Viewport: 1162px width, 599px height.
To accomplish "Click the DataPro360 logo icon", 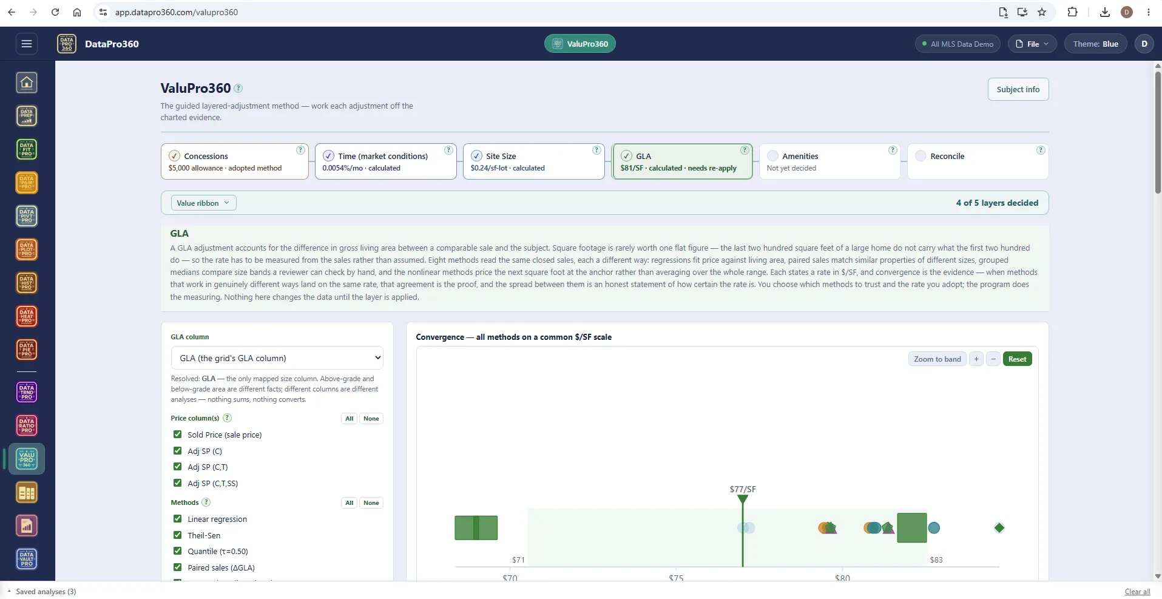I will pyautogui.click(x=67, y=44).
